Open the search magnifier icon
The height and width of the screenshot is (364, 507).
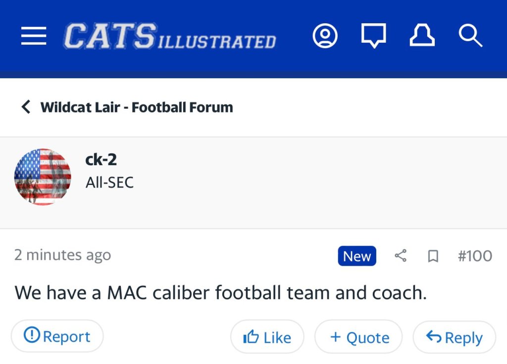coord(470,36)
